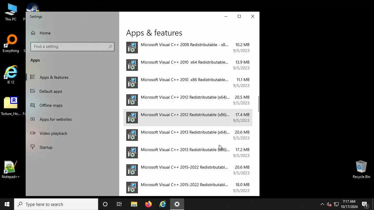Click the taskbar clock and date
Image resolution: width=374 pixels, height=210 pixels.
point(349,204)
